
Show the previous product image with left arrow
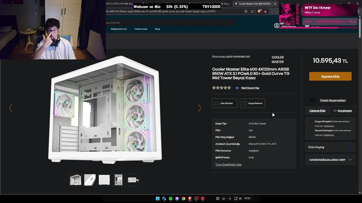click(11, 108)
